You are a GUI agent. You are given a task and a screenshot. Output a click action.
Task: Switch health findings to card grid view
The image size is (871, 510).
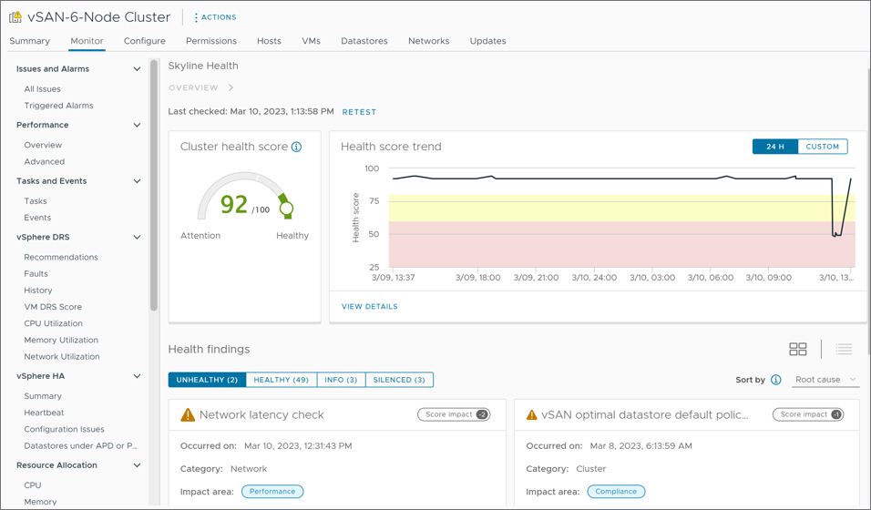797,350
